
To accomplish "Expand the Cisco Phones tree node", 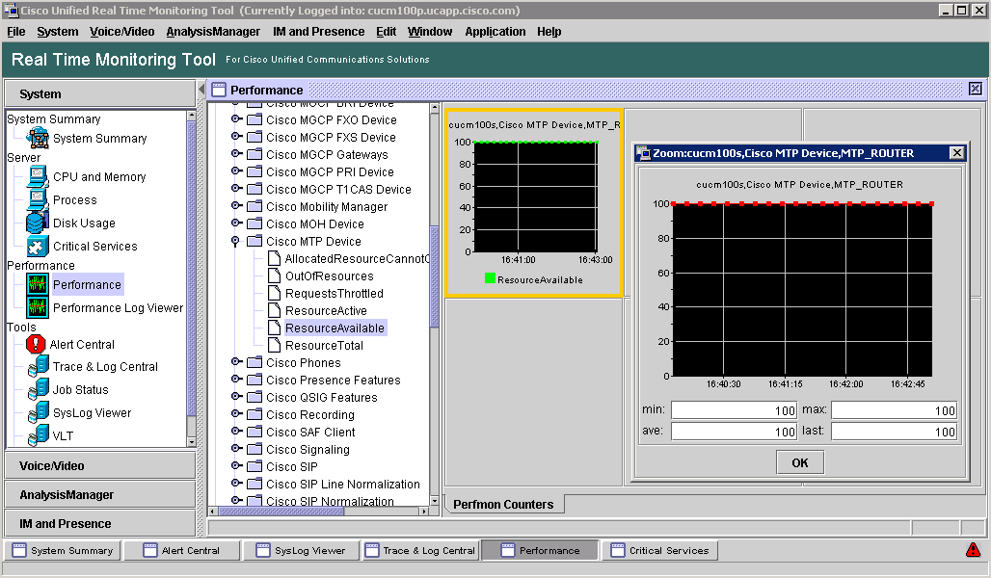I will pyautogui.click(x=236, y=363).
